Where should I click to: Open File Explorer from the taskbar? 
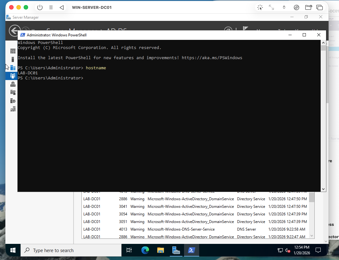[x=161, y=250]
